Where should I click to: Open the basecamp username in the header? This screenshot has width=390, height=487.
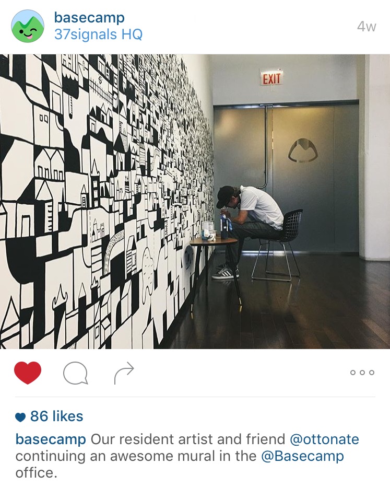[x=89, y=18]
